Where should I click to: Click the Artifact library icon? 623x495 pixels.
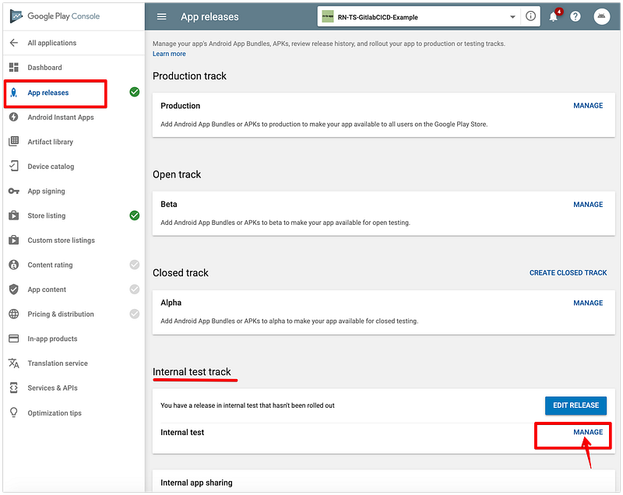click(14, 142)
